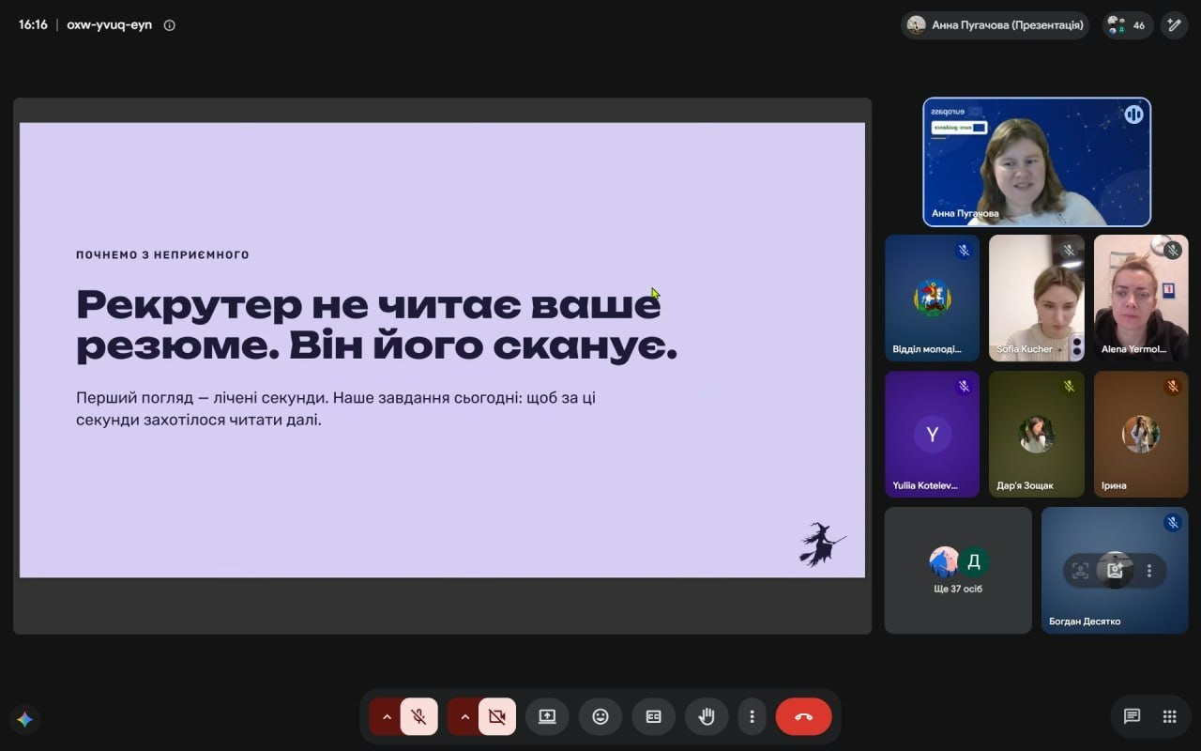Select the Дар'я Зощак participant tile
Viewport: 1201px width, 751px height.
click(x=1037, y=434)
